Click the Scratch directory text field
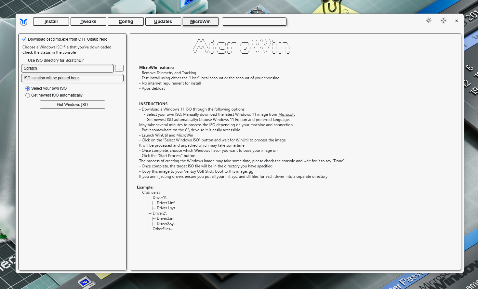Image resolution: width=478 pixels, height=289 pixels. pos(68,68)
